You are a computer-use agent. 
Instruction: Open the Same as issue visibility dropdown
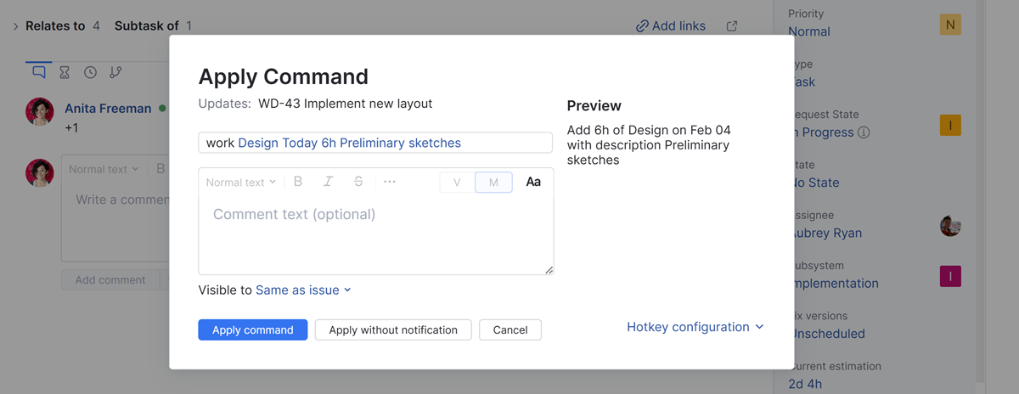pos(303,290)
